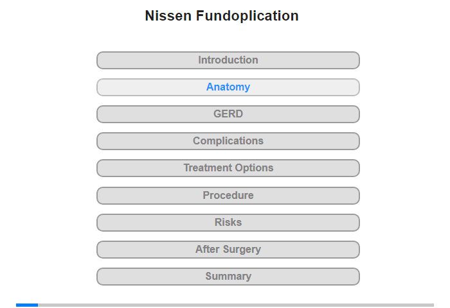Click the blue filled part of progress bar

click(27, 305)
